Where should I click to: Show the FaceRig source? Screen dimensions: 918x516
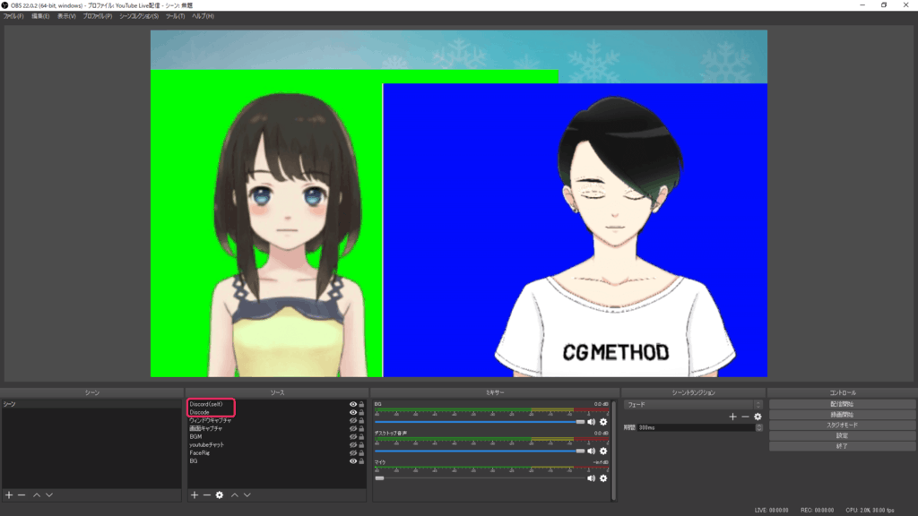point(352,453)
